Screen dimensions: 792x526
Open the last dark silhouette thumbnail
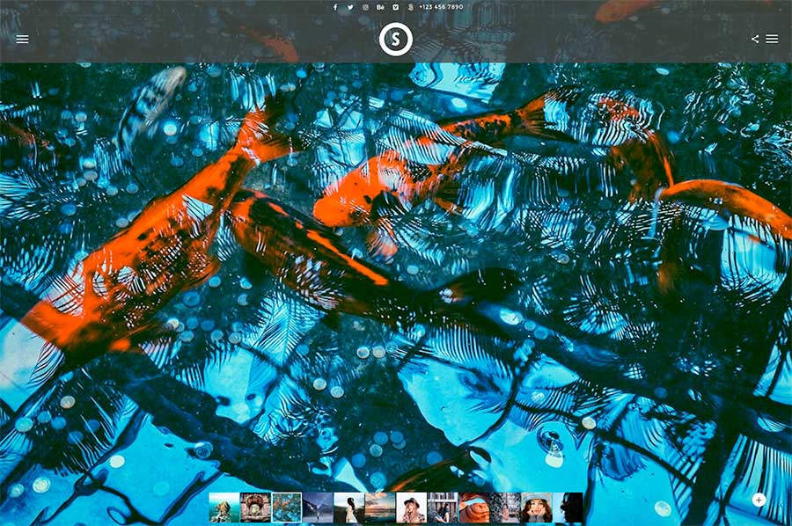click(x=568, y=508)
